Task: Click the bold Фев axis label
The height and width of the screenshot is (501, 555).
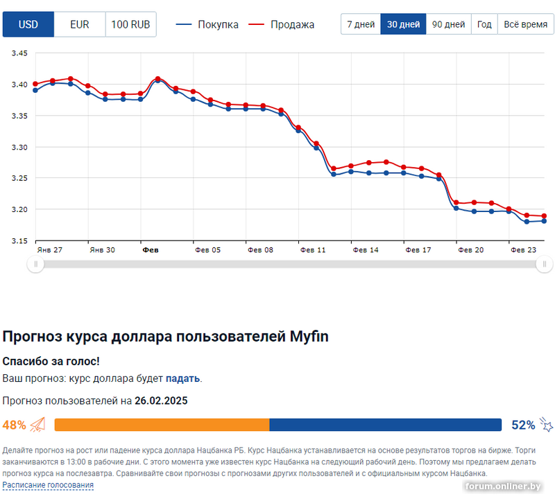Action: pyautogui.click(x=151, y=250)
